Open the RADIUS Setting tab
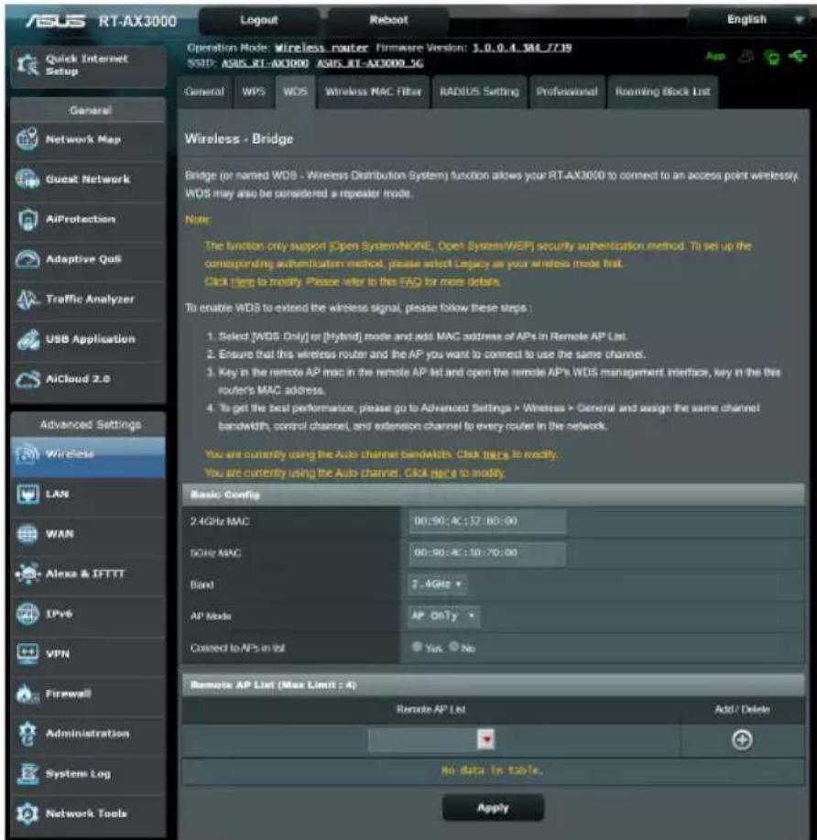This screenshot has width=817, height=840. tap(480, 92)
